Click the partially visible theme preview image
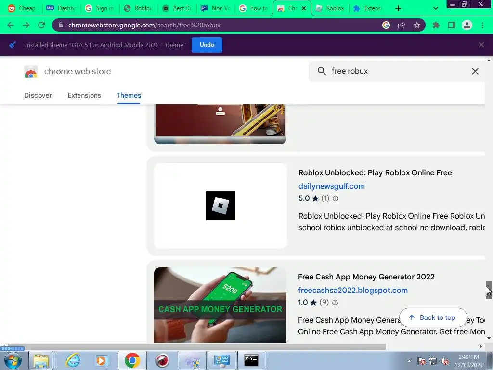The height and width of the screenshot is (370, 493). pyautogui.click(x=220, y=124)
